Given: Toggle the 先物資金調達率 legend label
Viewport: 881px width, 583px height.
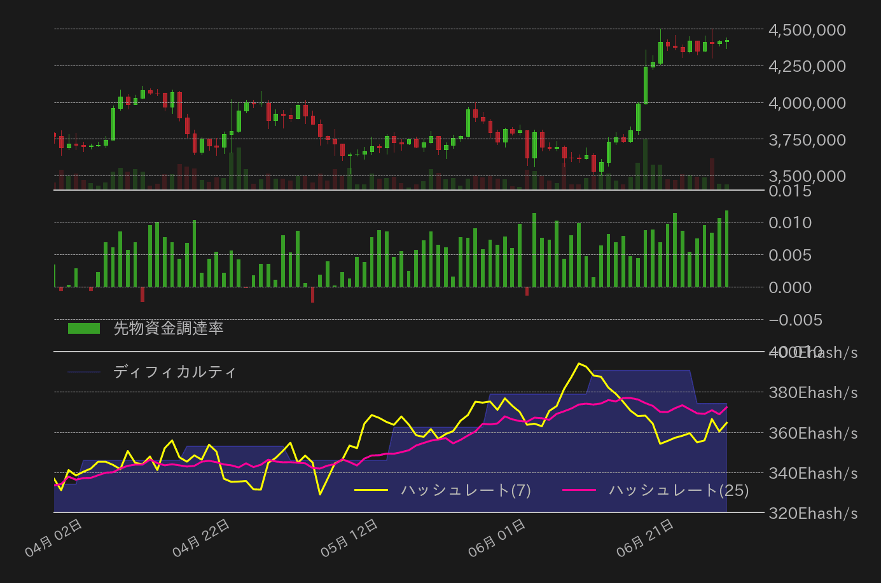Looking at the screenshot, I should [x=169, y=328].
